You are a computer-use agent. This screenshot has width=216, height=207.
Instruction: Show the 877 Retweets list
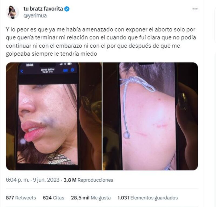[x=21, y=198]
